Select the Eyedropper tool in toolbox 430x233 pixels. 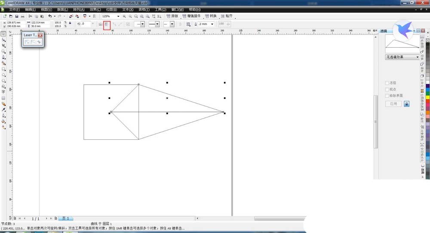(x=3, y=110)
